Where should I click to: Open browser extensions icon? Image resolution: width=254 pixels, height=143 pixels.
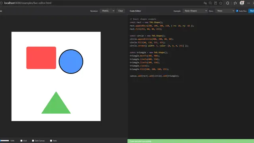point(227,3)
